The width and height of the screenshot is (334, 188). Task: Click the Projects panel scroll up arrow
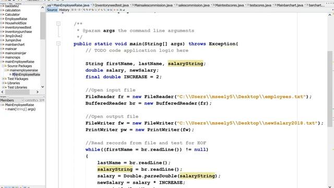coord(42,7)
